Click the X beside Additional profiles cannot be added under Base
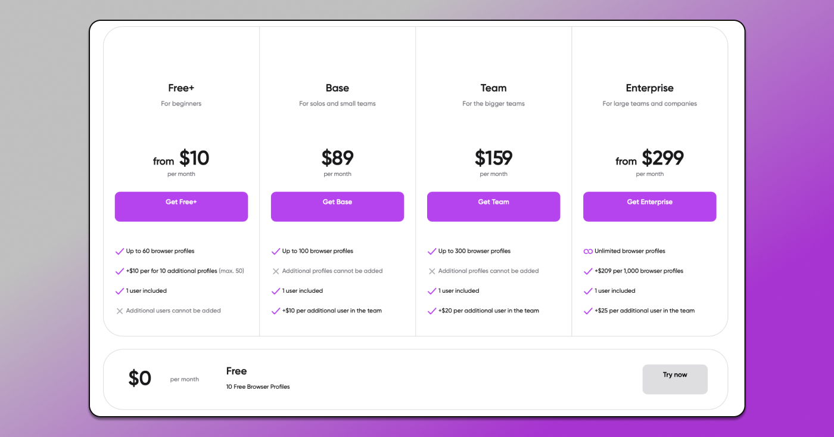This screenshot has height=437, width=834. coord(275,271)
